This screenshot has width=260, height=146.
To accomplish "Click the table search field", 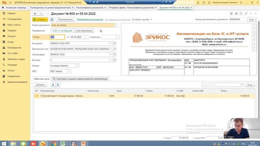I will pos(221,85).
